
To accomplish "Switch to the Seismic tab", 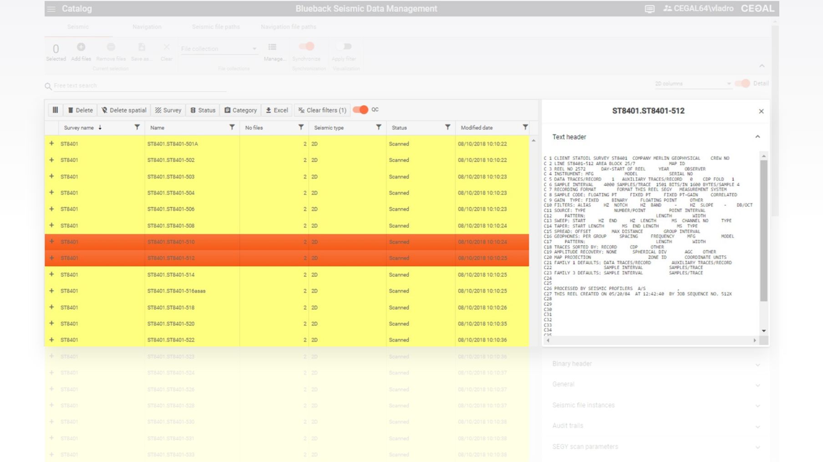I will coord(78,27).
